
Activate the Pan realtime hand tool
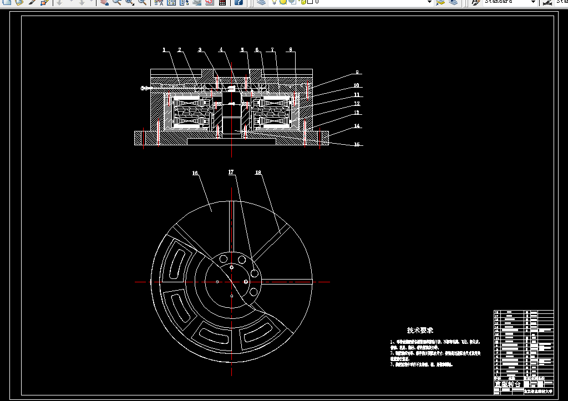104,2
